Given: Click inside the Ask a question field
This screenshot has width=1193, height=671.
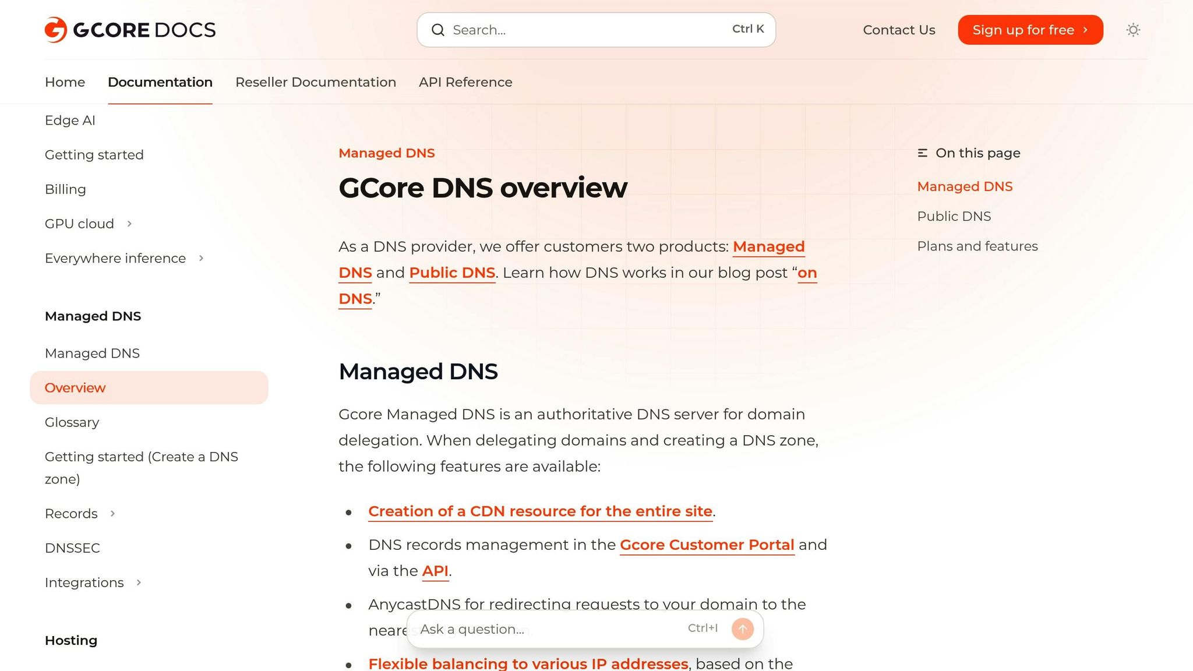Looking at the screenshot, I should point(524,629).
